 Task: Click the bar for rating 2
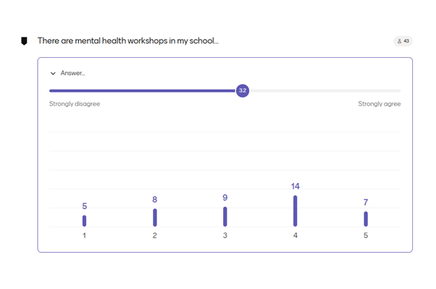pyautogui.click(x=154, y=217)
